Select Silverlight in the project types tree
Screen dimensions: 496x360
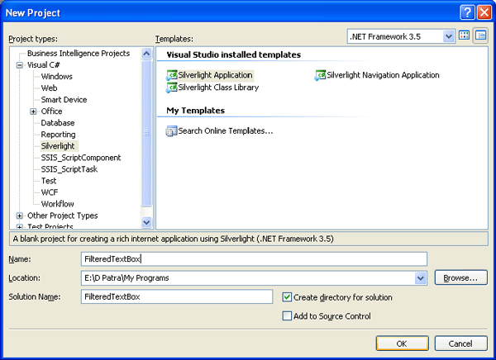(x=58, y=146)
